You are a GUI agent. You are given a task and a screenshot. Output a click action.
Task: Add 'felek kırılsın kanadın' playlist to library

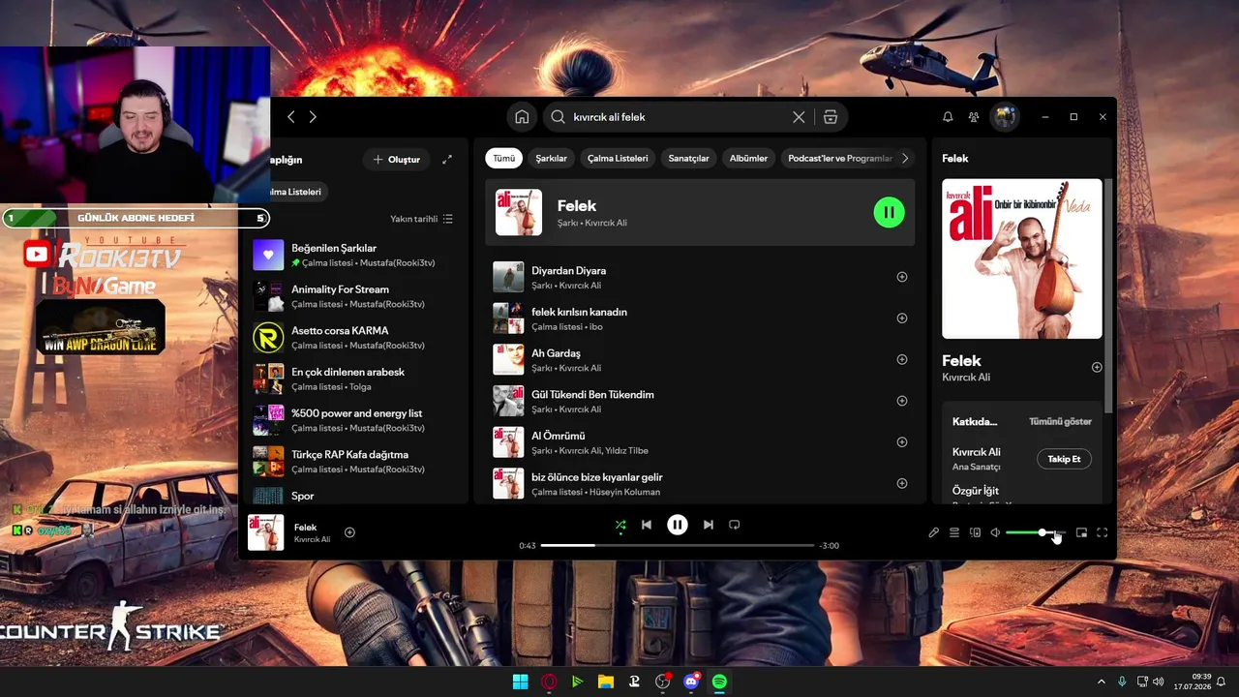tap(902, 318)
